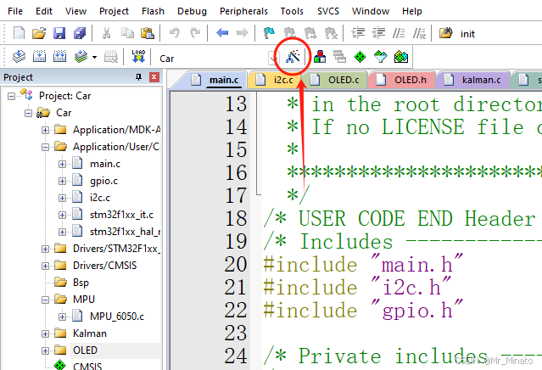Image resolution: width=542 pixels, height=370 pixels.
Task: Click Unindent selected lines icon
Action: pos(378,33)
